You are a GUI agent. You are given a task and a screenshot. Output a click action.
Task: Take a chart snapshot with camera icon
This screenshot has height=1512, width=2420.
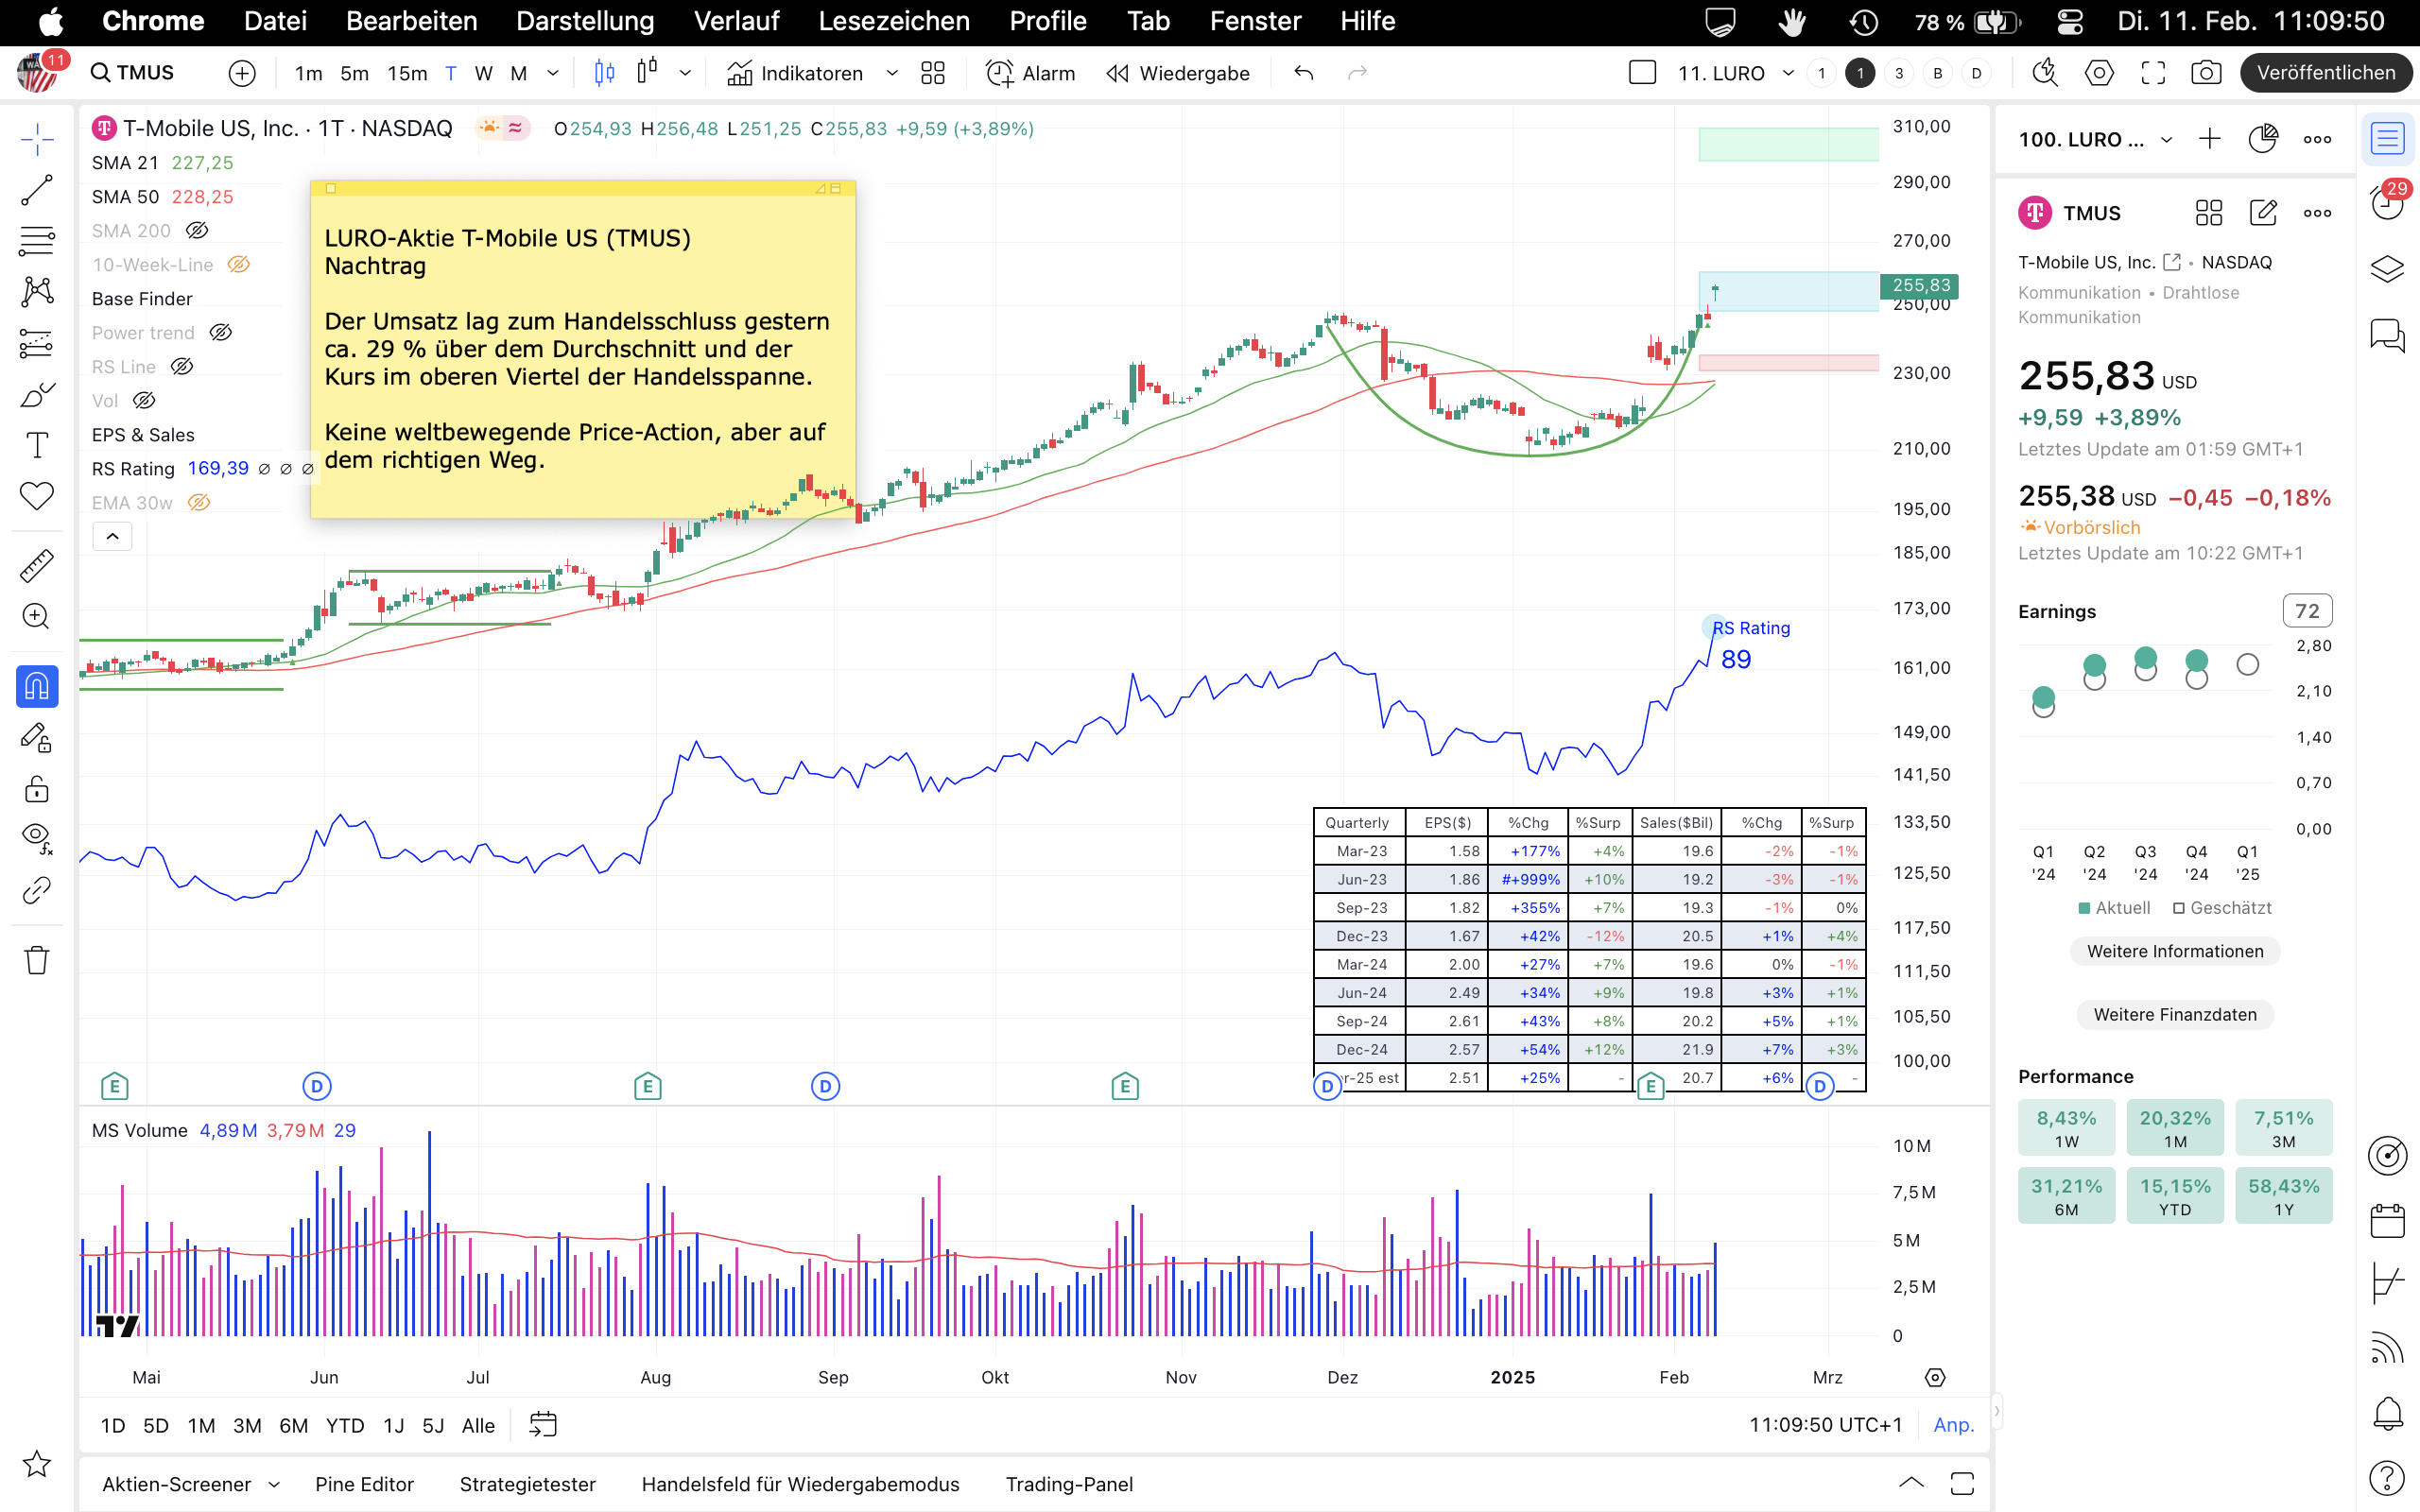(2205, 73)
